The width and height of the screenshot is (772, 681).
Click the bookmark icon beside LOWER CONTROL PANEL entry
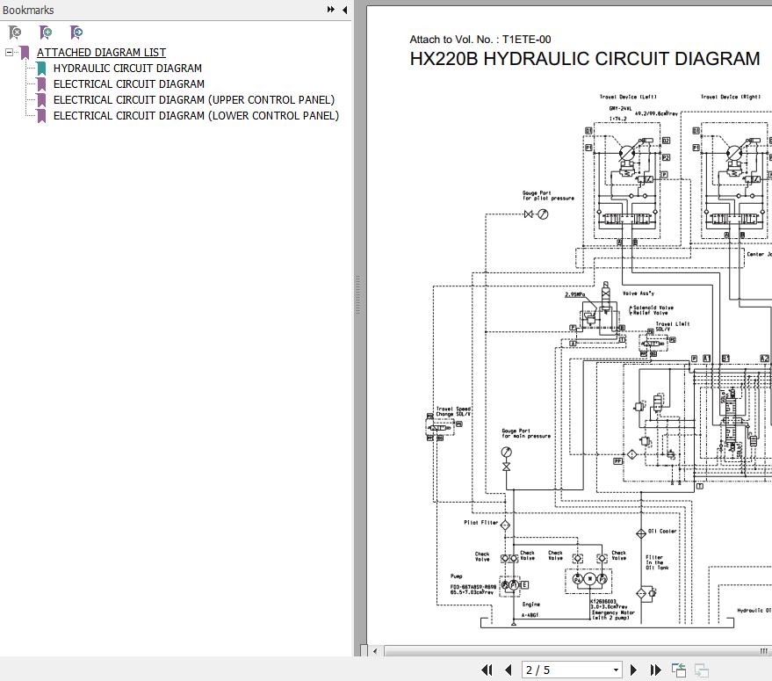41,115
